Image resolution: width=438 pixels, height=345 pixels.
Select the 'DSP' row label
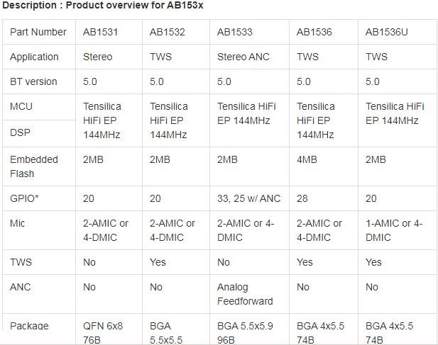pyautogui.click(x=21, y=132)
